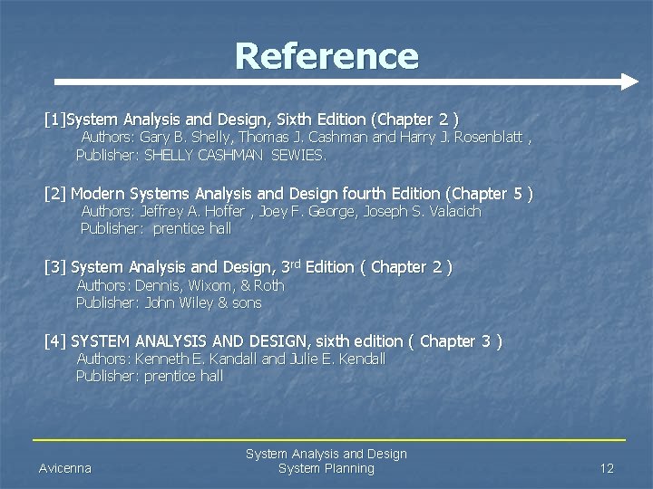The height and width of the screenshot is (489, 653).
Task: Click authors line with Jeffrey A. Hoffer
Action: point(281,212)
